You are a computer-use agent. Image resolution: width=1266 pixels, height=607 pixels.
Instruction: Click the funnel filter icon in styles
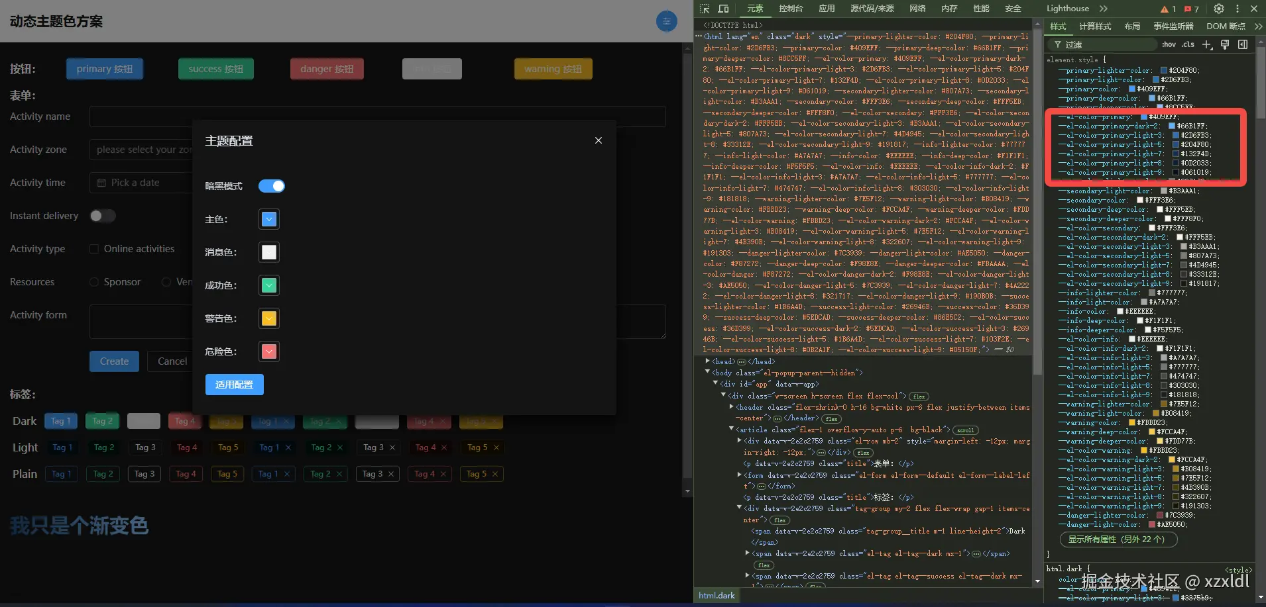1058,44
